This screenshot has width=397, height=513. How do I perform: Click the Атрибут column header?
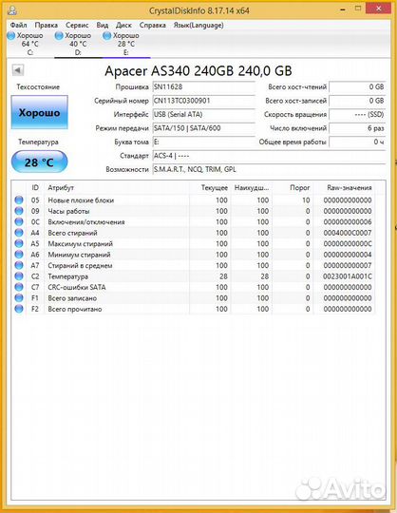pos(117,188)
